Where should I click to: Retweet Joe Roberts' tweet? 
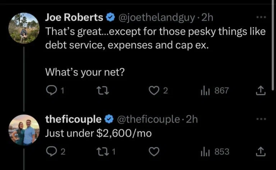[104, 91]
